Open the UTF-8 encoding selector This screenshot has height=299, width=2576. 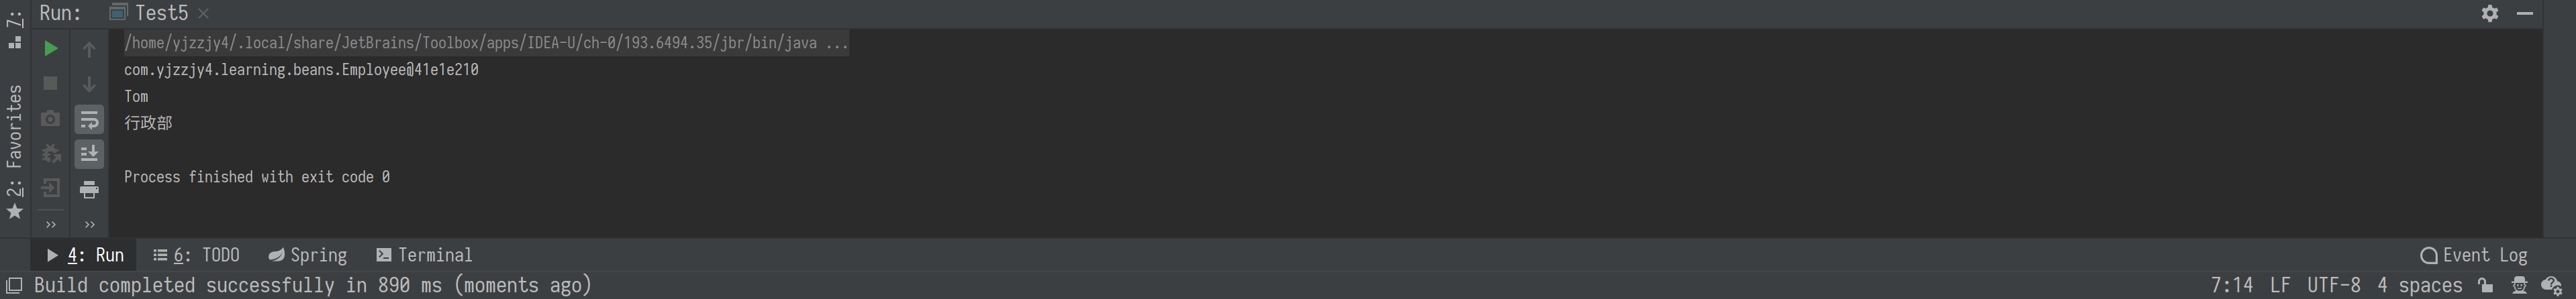tap(2333, 285)
